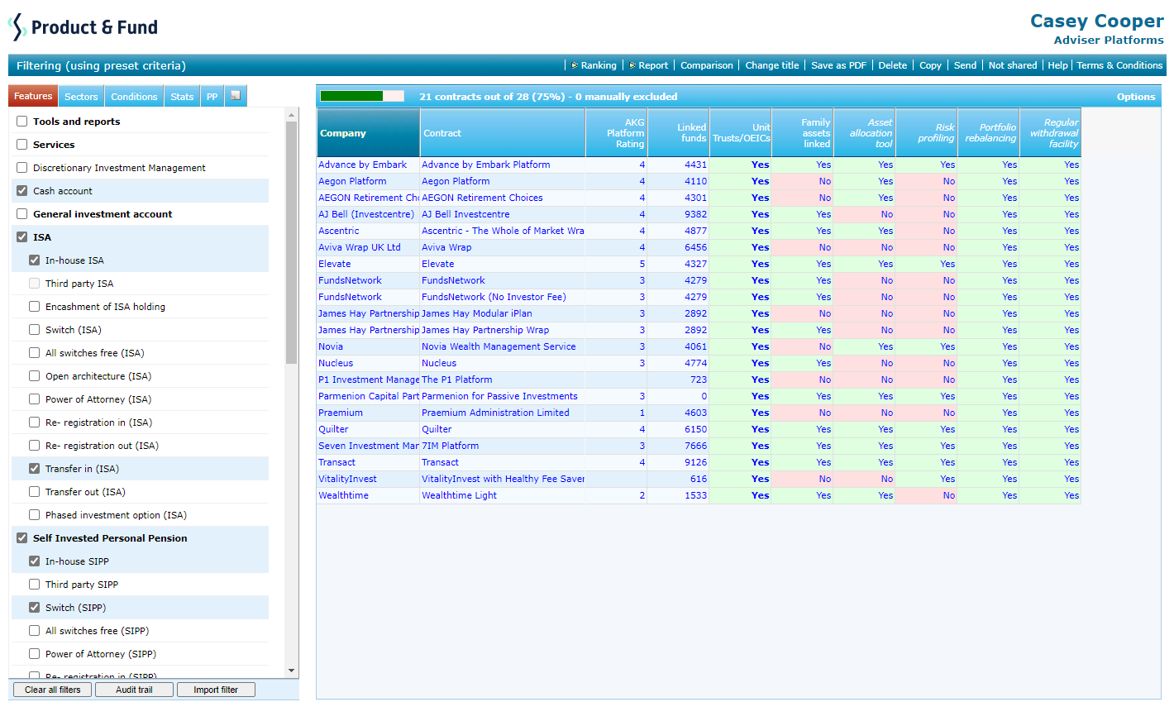The image size is (1174, 721).
Task: Switch to the Features tab
Action: point(33,96)
